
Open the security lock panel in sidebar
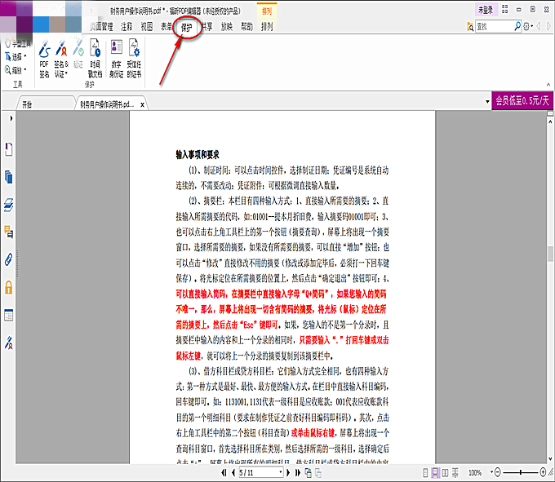coord(9,287)
